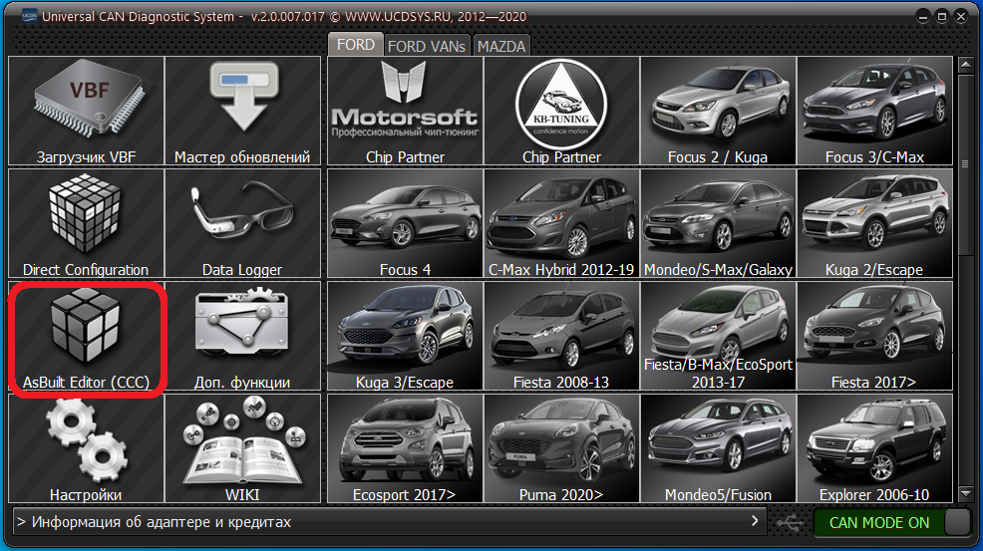The image size is (983, 551).
Task: Open the Загрузчик VBF chip tile
Action: 86,111
